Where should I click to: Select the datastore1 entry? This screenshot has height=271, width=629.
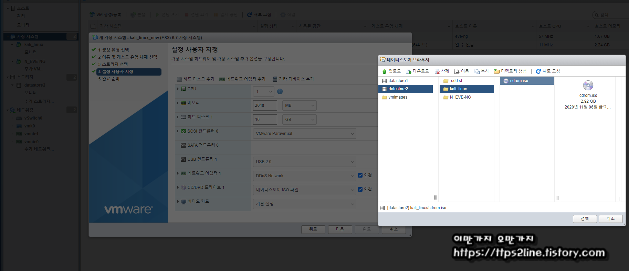pyautogui.click(x=406, y=81)
